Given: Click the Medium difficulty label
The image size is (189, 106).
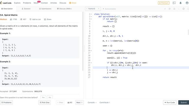Looking at the screenshot, I should click(x=4, y=19).
